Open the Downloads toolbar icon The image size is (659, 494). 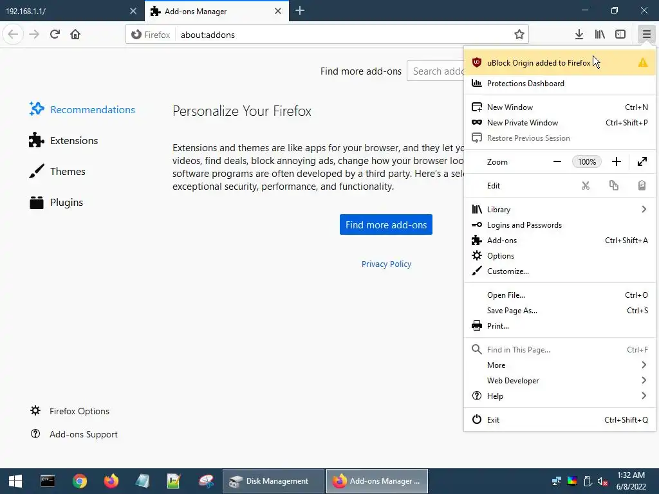click(579, 35)
